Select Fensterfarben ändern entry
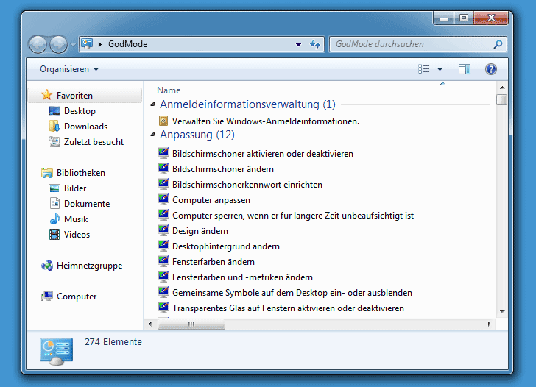536x387 pixels. 214,262
